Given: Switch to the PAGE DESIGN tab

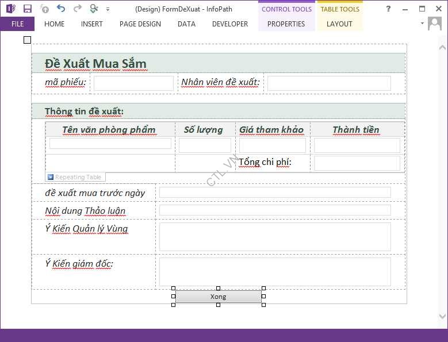Looking at the screenshot, I should pyautogui.click(x=140, y=24).
